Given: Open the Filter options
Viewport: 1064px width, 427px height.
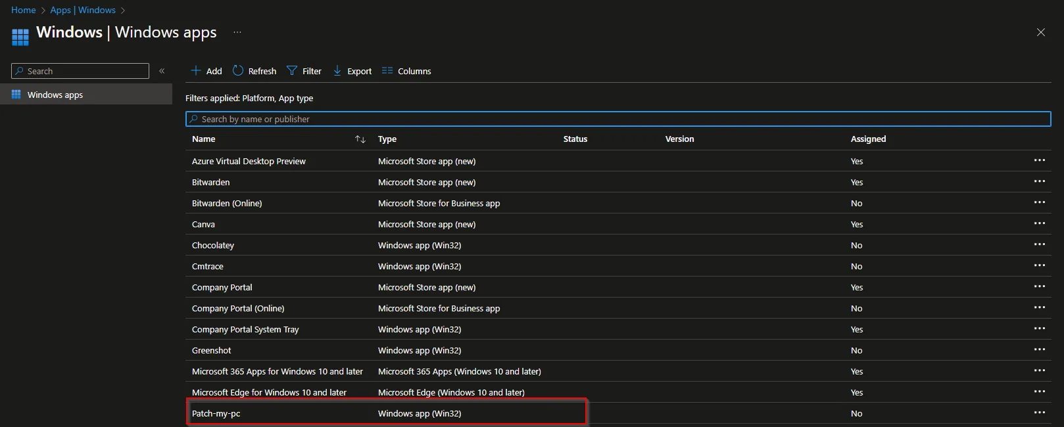Looking at the screenshot, I should click(x=304, y=71).
